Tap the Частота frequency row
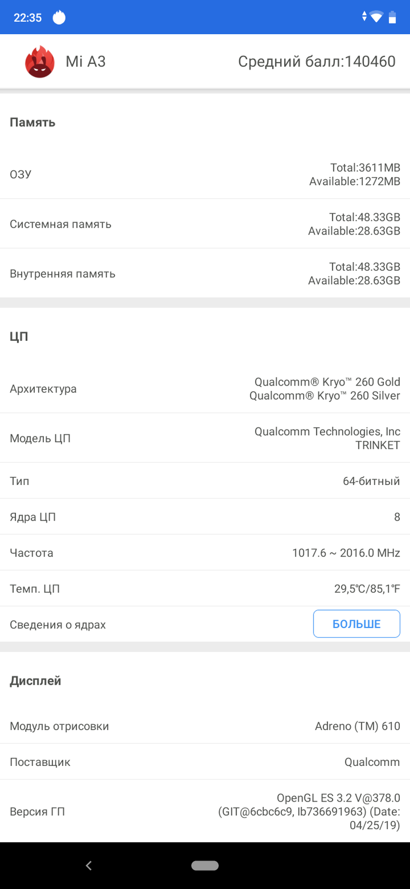The width and height of the screenshot is (410, 889). click(205, 553)
